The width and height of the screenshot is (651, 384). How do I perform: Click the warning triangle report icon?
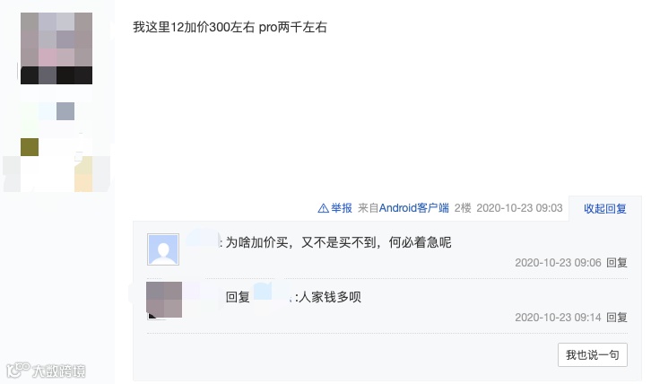pyautogui.click(x=323, y=208)
